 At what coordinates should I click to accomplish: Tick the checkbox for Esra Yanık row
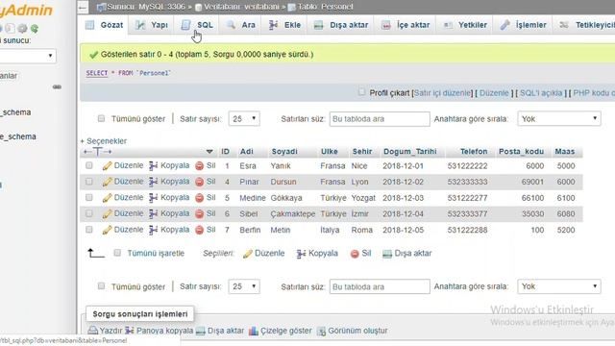tap(89, 165)
